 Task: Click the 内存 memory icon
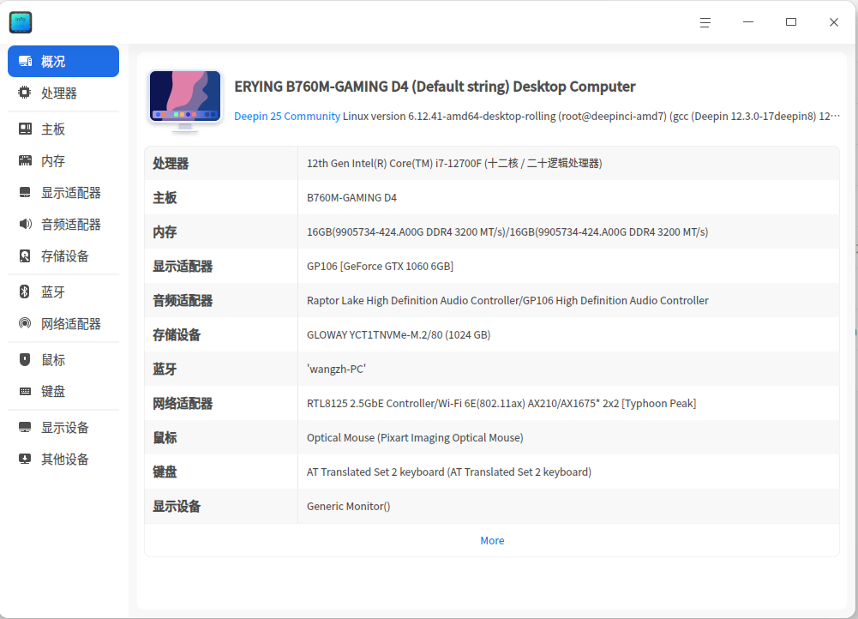point(25,161)
